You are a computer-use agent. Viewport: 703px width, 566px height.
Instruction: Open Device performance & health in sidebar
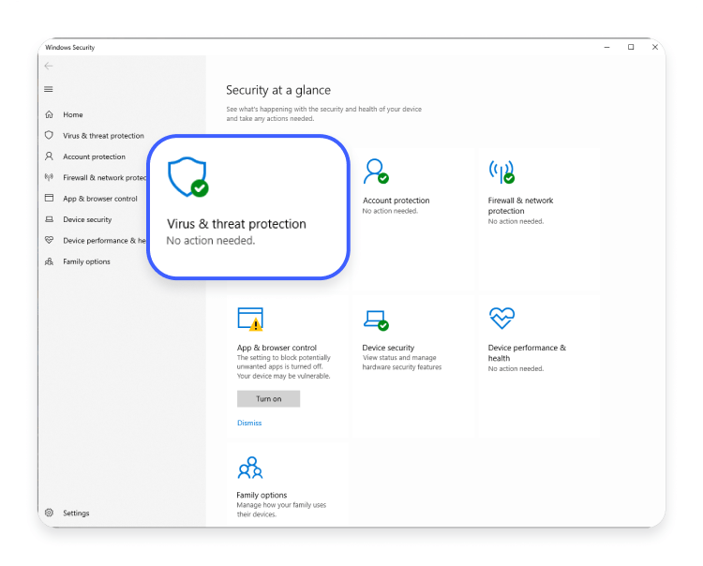pyautogui.click(x=104, y=241)
